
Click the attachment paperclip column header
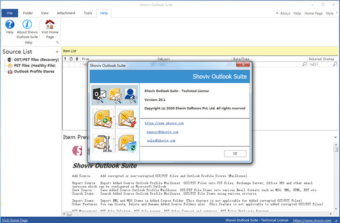pos(77,59)
